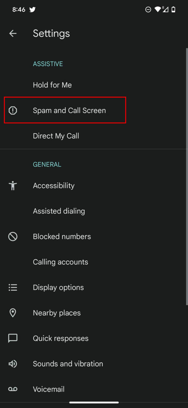Tap the back arrow to leave Settings
Image resolution: width=188 pixels, height=408 pixels.
pyautogui.click(x=13, y=33)
